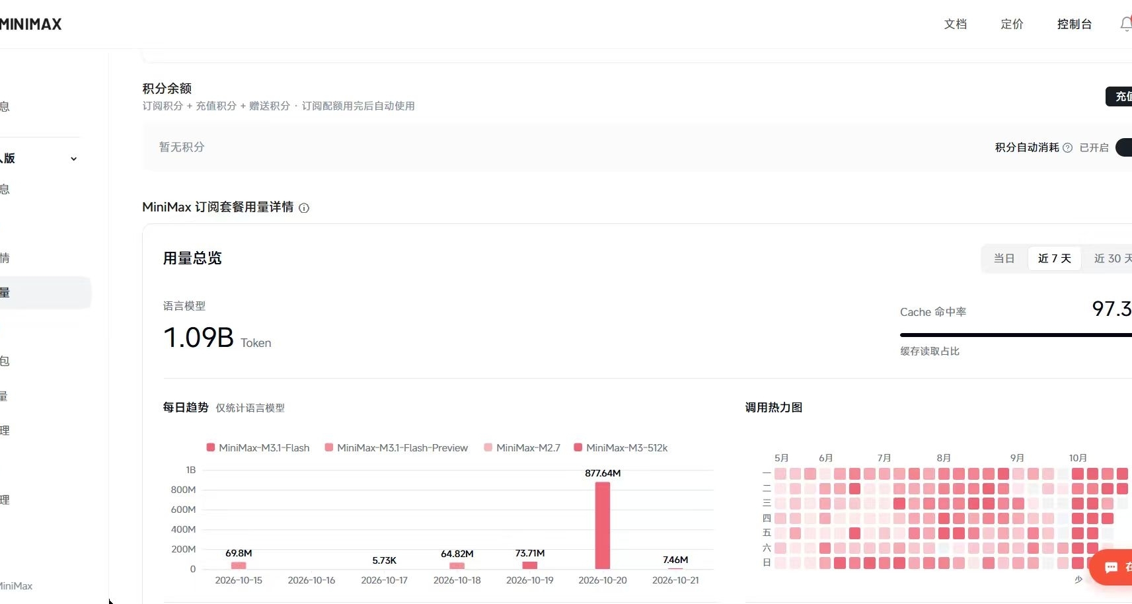Click the 2026-10-19 bar in daily trend
Screen dimensions: 1132x604
click(530, 565)
